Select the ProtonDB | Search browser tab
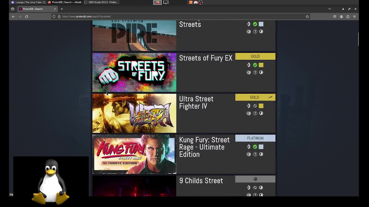Screen dimensions: 369x207 [37, 9]
